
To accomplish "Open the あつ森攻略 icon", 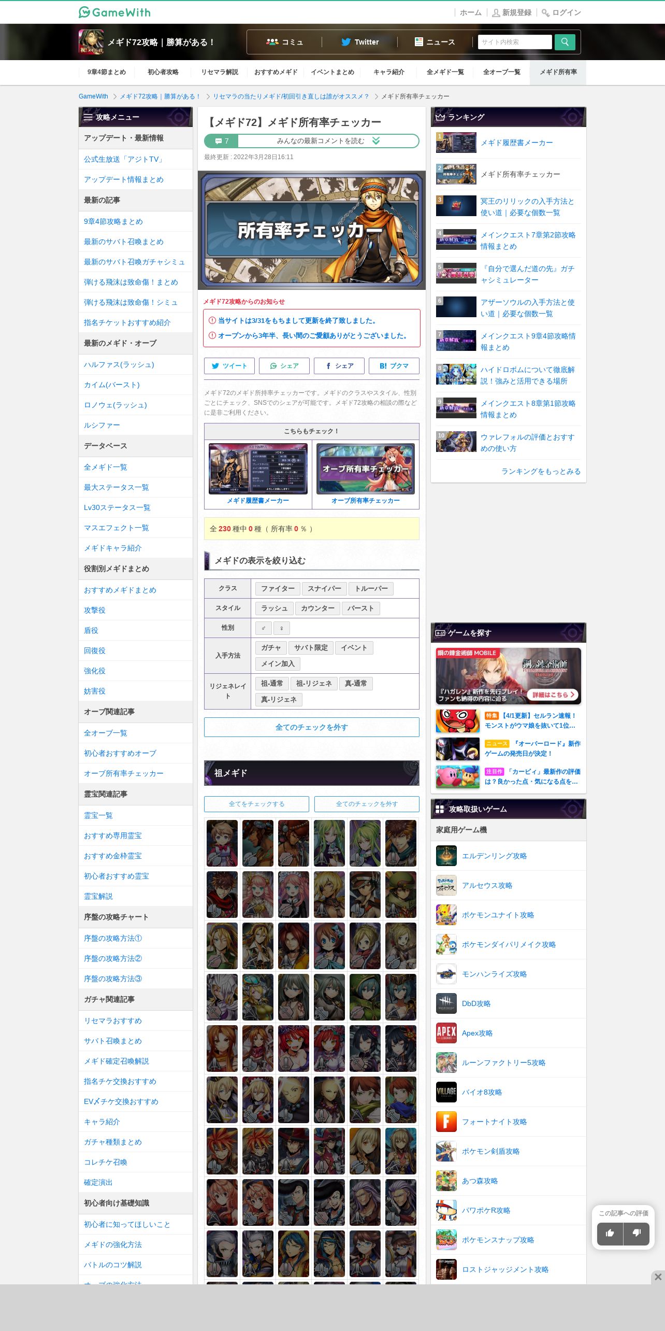I will (x=446, y=1181).
